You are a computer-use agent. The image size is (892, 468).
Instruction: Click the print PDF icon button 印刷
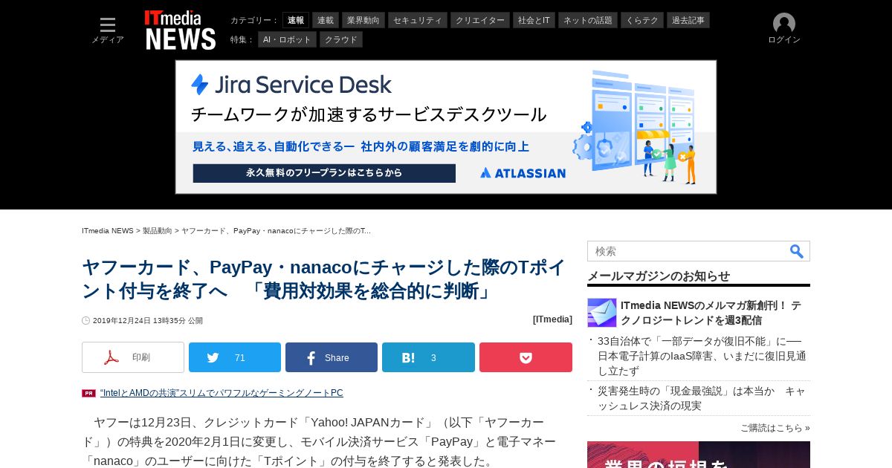pyautogui.click(x=133, y=357)
